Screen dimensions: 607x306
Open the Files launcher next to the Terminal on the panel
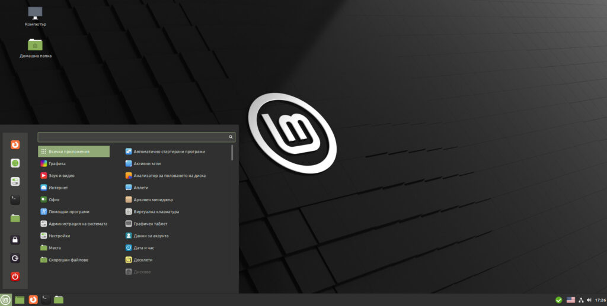tap(59, 300)
